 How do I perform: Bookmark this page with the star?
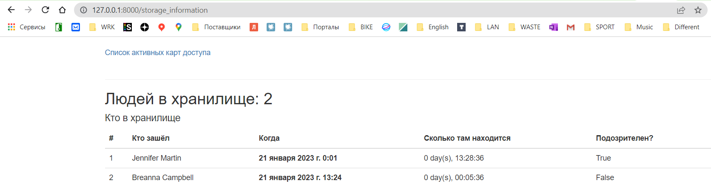point(698,10)
